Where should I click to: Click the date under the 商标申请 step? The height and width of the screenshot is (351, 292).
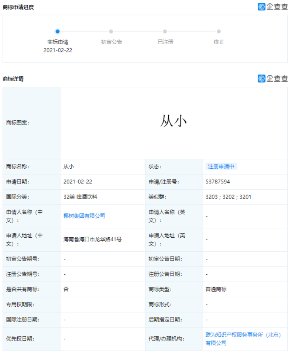click(58, 50)
